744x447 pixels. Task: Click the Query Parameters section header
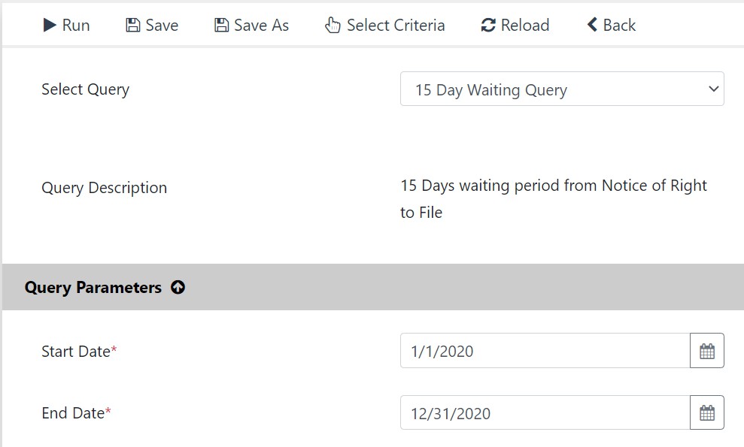click(373, 287)
